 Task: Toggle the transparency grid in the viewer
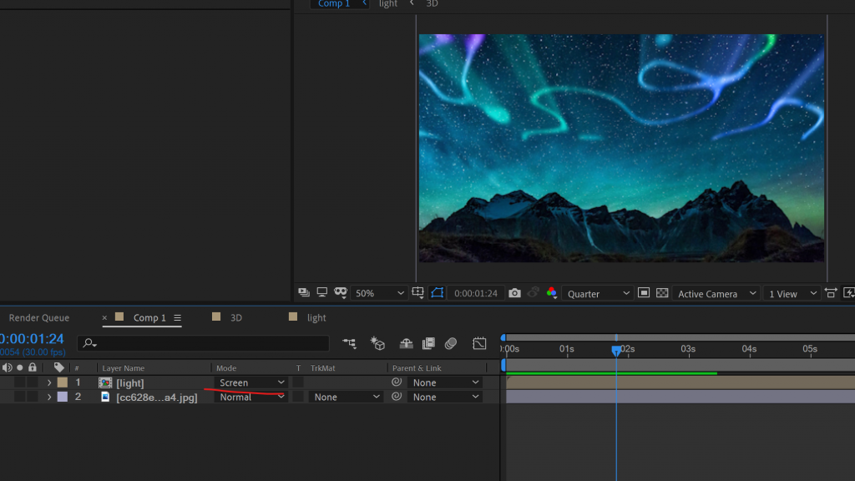[x=662, y=293]
